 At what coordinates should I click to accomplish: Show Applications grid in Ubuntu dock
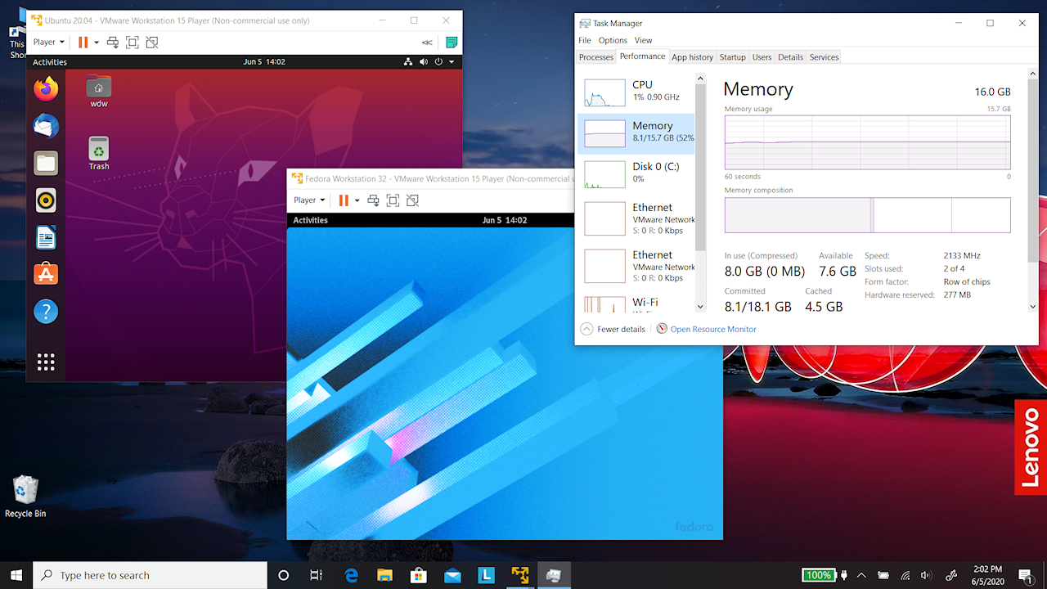pyautogui.click(x=46, y=362)
